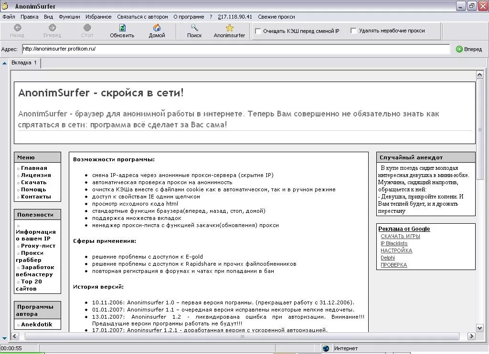Open the Контакты link
This screenshot has height=354, width=489.
coord(36,197)
